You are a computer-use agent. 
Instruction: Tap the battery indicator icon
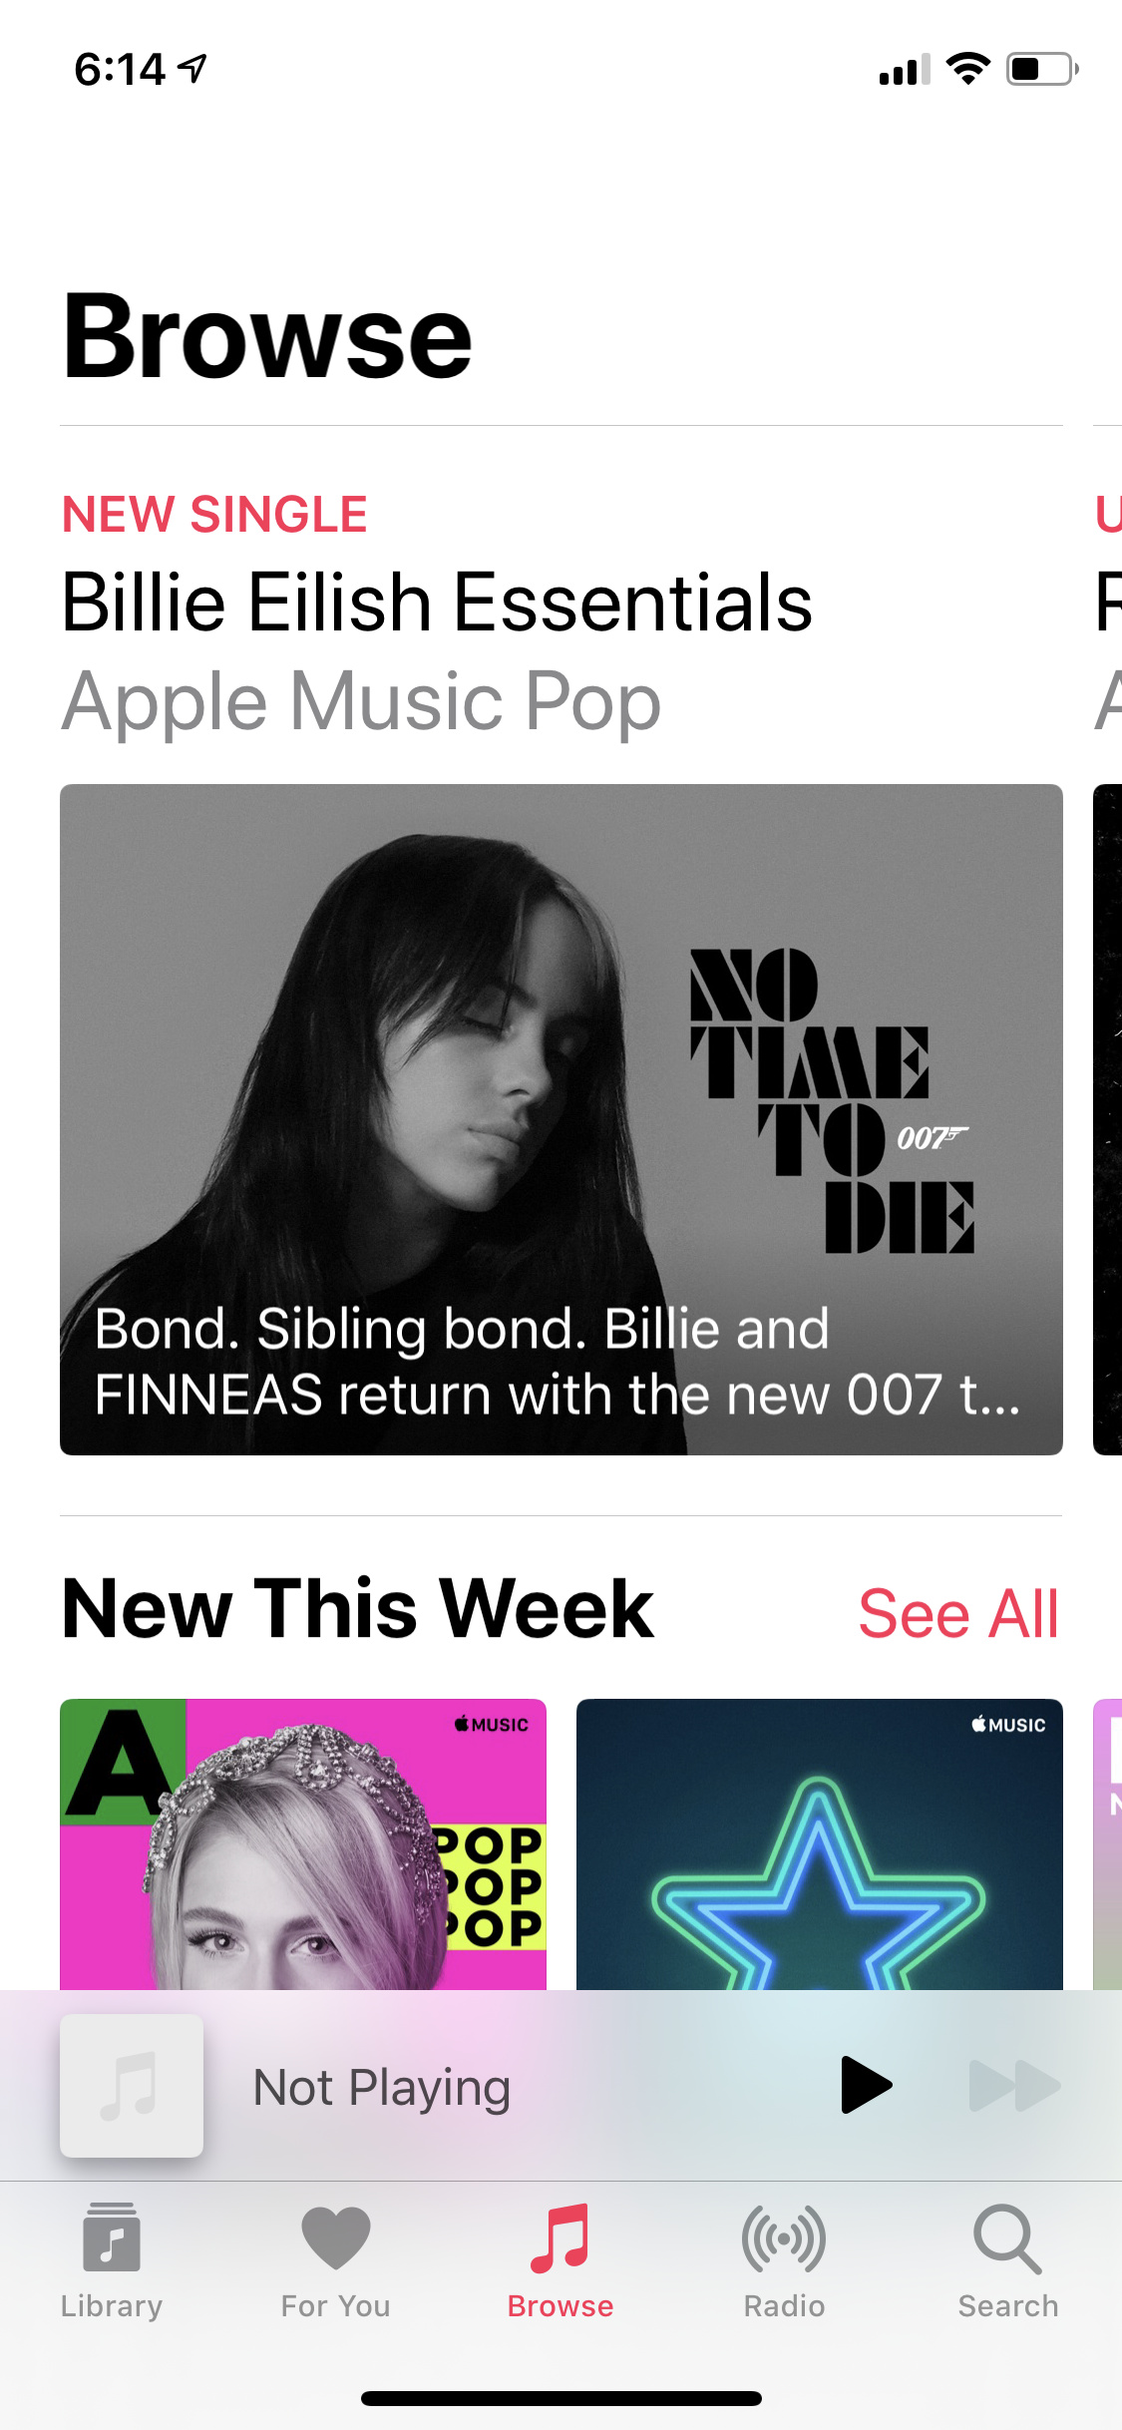pyautogui.click(x=1042, y=69)
